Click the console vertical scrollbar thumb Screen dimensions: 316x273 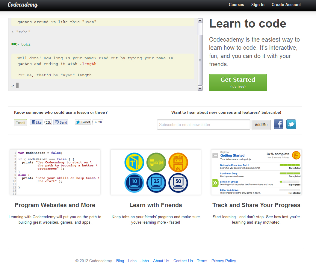click(200, 60)
